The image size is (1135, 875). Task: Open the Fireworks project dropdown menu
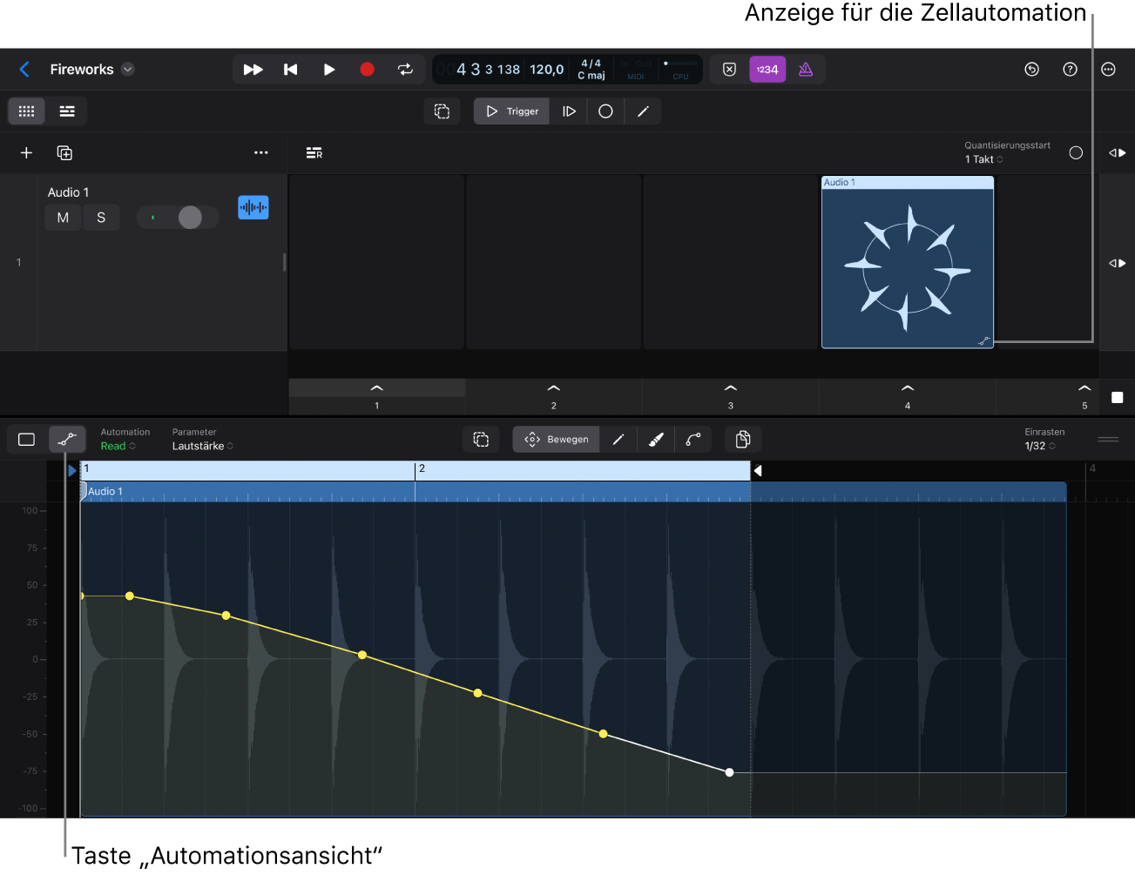[x=128, y=70]
